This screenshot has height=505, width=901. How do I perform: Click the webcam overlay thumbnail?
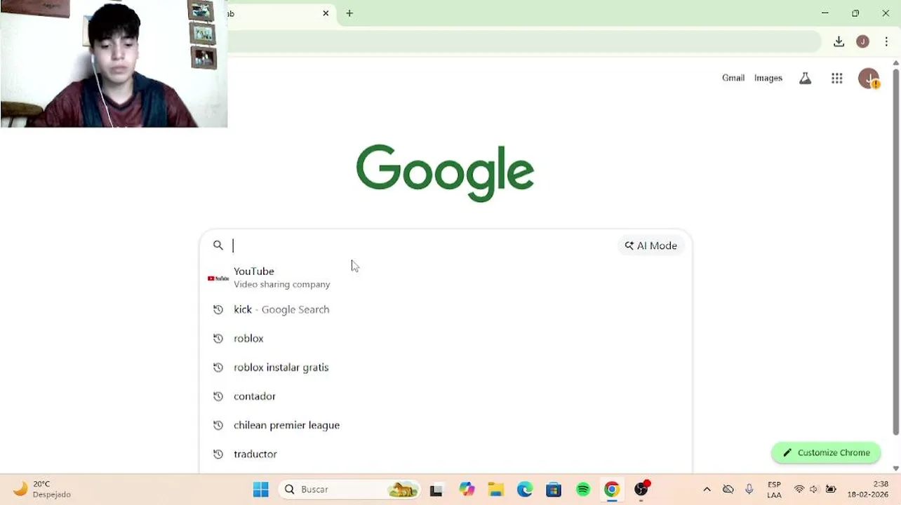[114, 64]
